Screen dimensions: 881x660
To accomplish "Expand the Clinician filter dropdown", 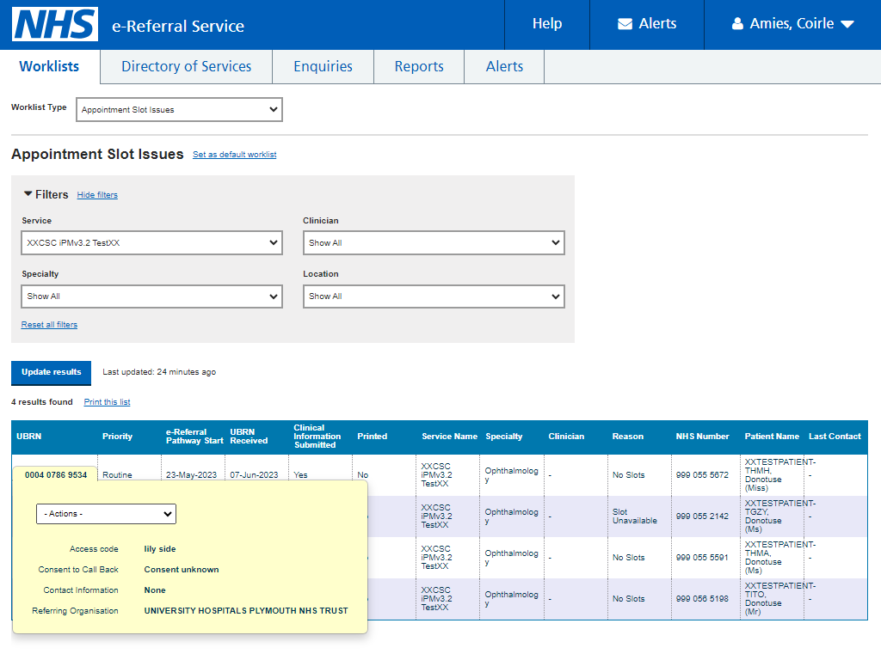I will click(434, 243).
